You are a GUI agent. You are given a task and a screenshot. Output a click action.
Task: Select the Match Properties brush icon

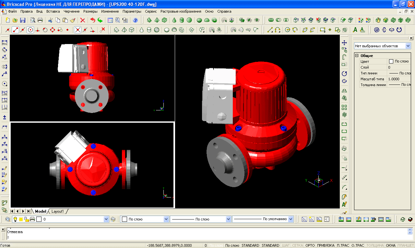point(73,20)
